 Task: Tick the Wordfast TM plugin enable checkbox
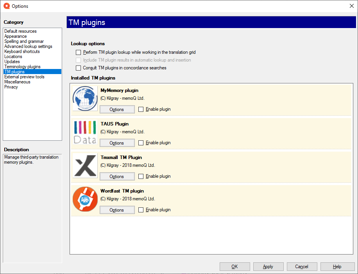tap(141, 210)
